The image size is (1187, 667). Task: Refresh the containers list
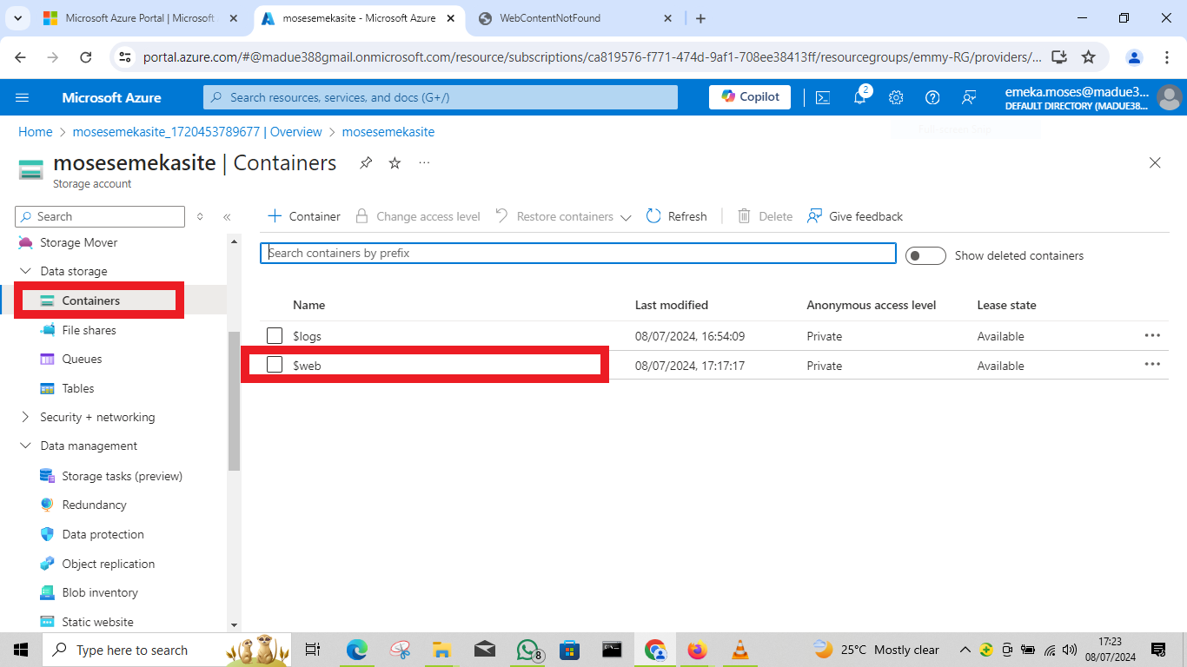click(x=677, y=216)
